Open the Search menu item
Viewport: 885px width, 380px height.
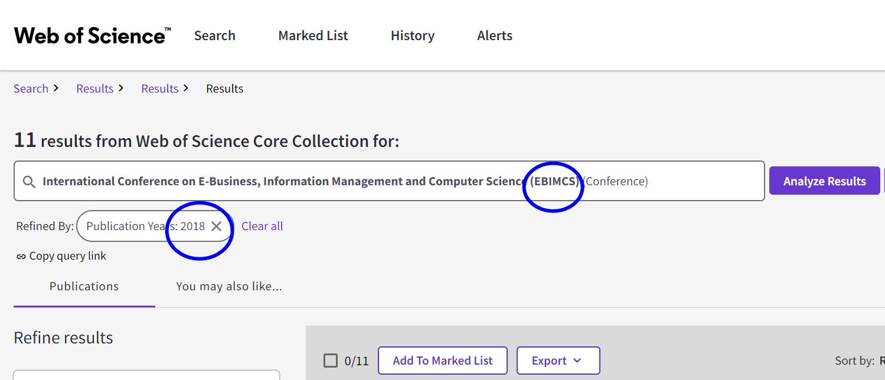click(x=215, y=35)
